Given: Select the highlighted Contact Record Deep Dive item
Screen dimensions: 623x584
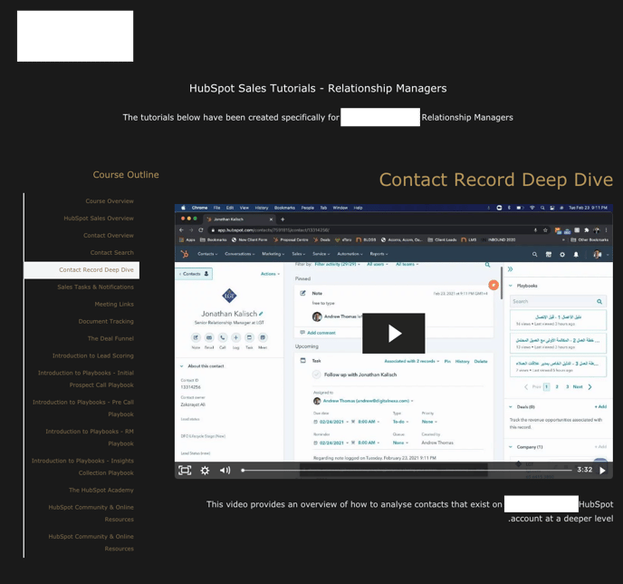Looking at the screenshot, I should coord(96,270).
